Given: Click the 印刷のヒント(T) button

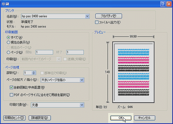Looking at the screenshot, I should (14, 118).
